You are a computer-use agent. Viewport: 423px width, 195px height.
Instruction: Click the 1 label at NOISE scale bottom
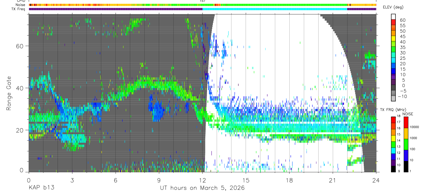411,171
